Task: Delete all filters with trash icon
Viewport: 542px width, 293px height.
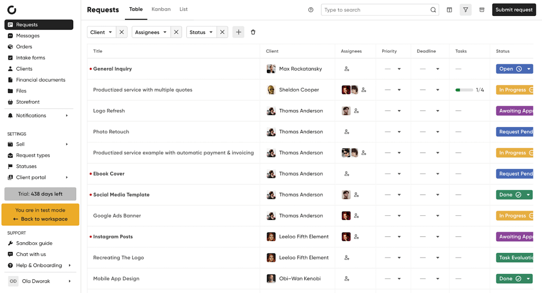Action: 253,32
